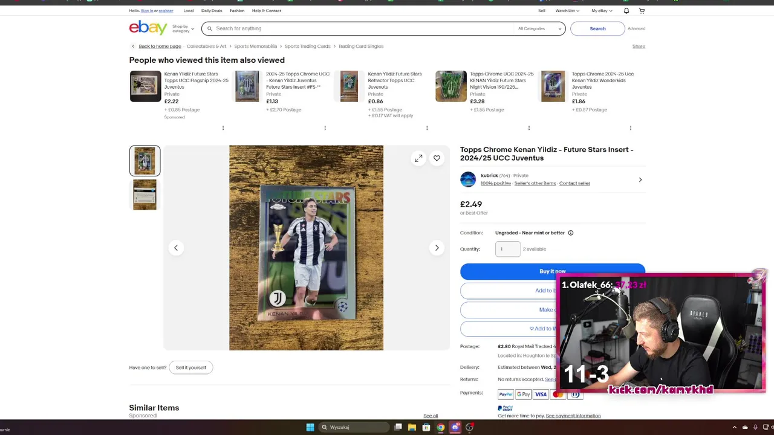Open the Advanced search link
The image size is (774, 435).
tap(636, 28)
